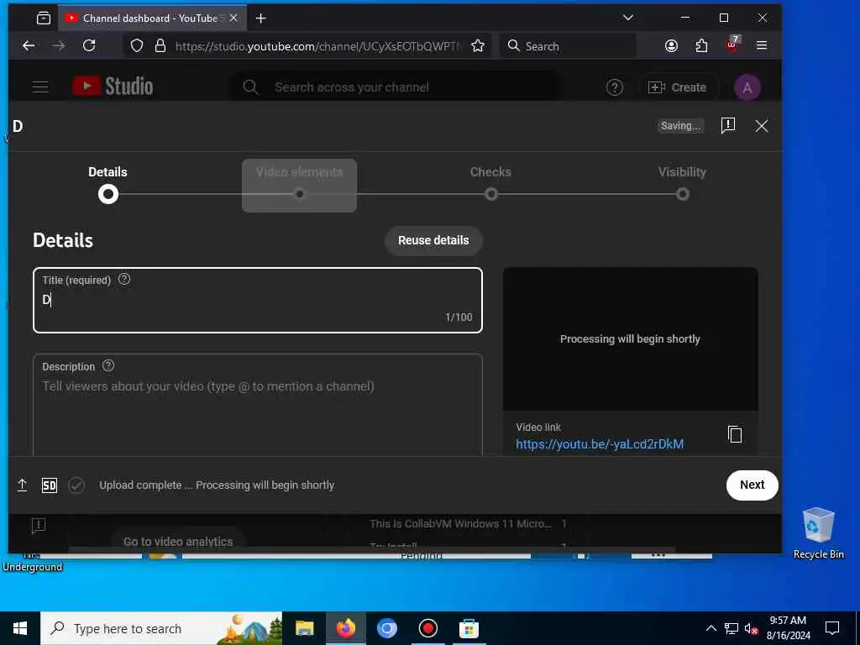Switch to Firefox on taskbar
Viewport: 860px width, 645px height.
tap(345, 628)
